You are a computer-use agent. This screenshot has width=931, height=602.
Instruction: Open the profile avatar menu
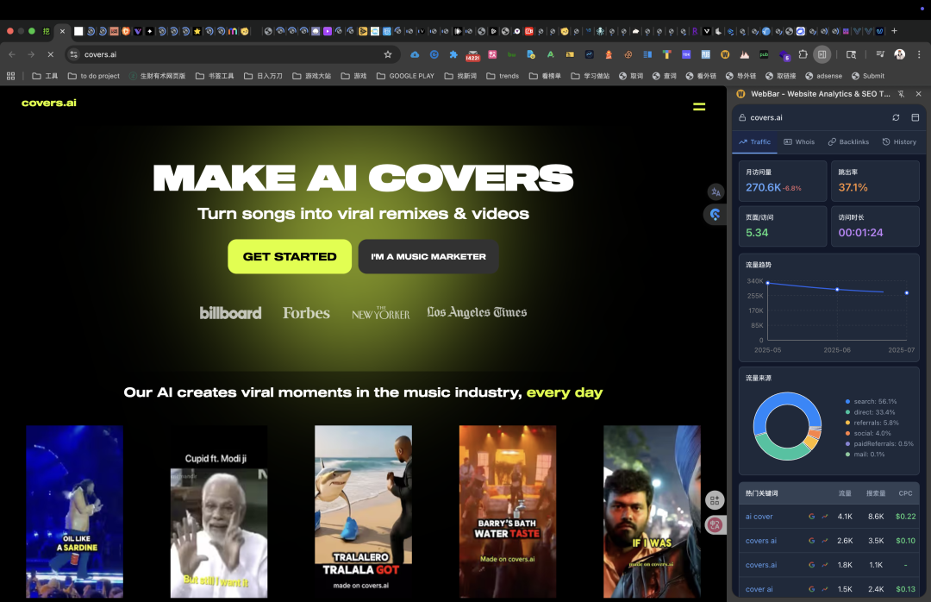(x=899, y=54)
